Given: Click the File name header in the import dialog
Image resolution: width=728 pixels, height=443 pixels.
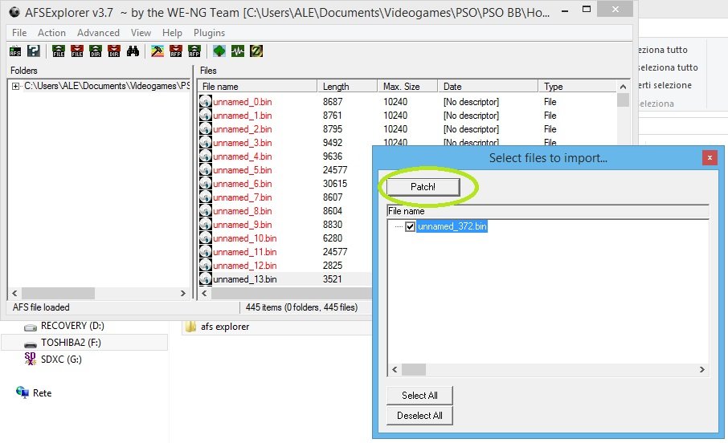Looking at the screenshot, I should point(548,211).
